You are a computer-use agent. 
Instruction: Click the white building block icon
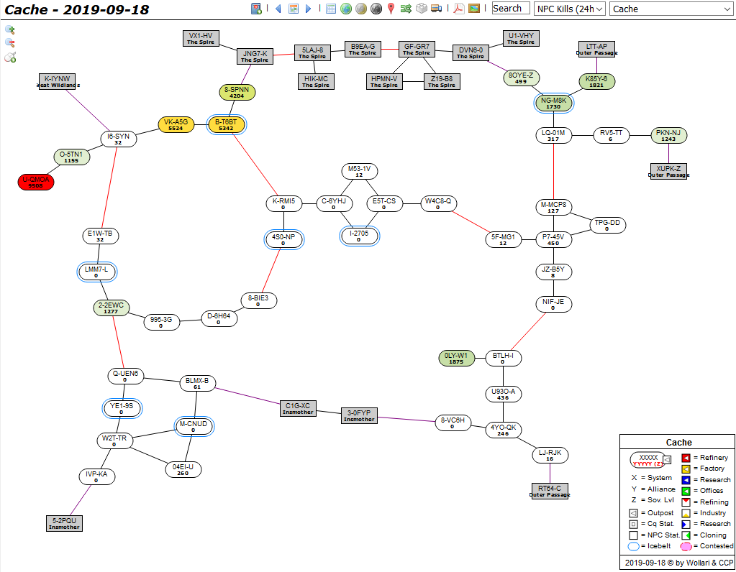coord(422,9)
